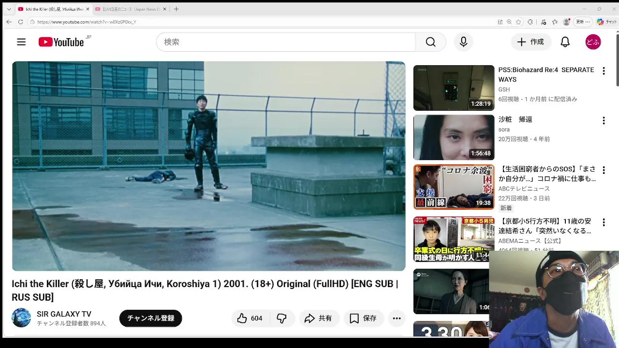Click the sora channel name
619x348 pixels.
[504, 130]
